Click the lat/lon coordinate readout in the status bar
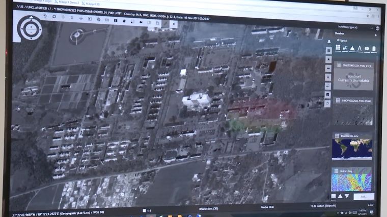The height and width of the screenshot is (217, 387). point(58,213)
